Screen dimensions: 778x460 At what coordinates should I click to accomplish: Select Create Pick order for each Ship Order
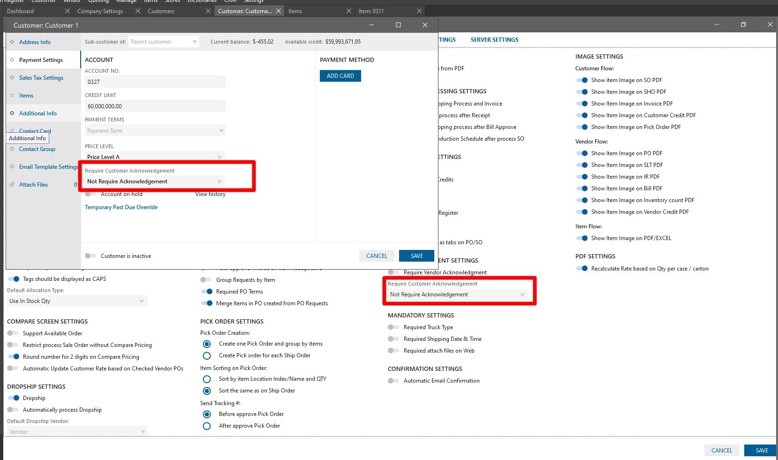[x=207, y=355]
